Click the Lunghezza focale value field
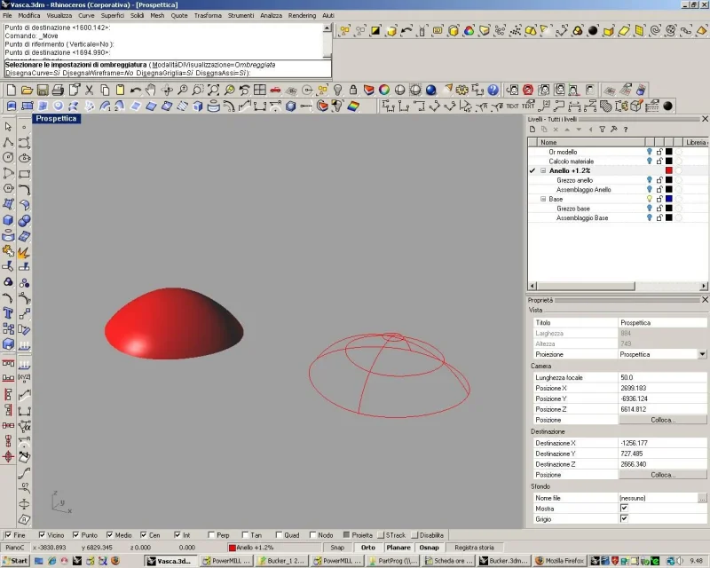 point(662,377)
